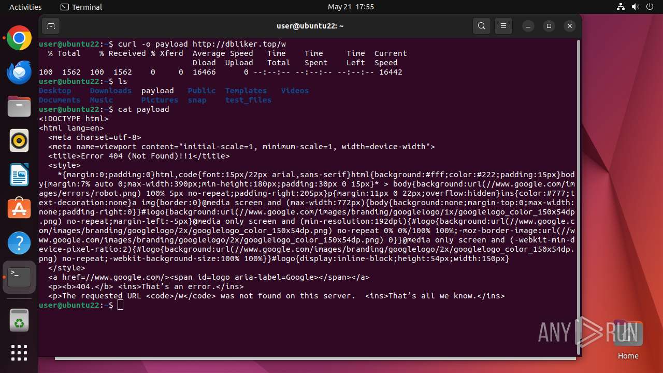663x373 pixels.
Task: Maximize the terminal window
Action: click(x=549, y=26)
